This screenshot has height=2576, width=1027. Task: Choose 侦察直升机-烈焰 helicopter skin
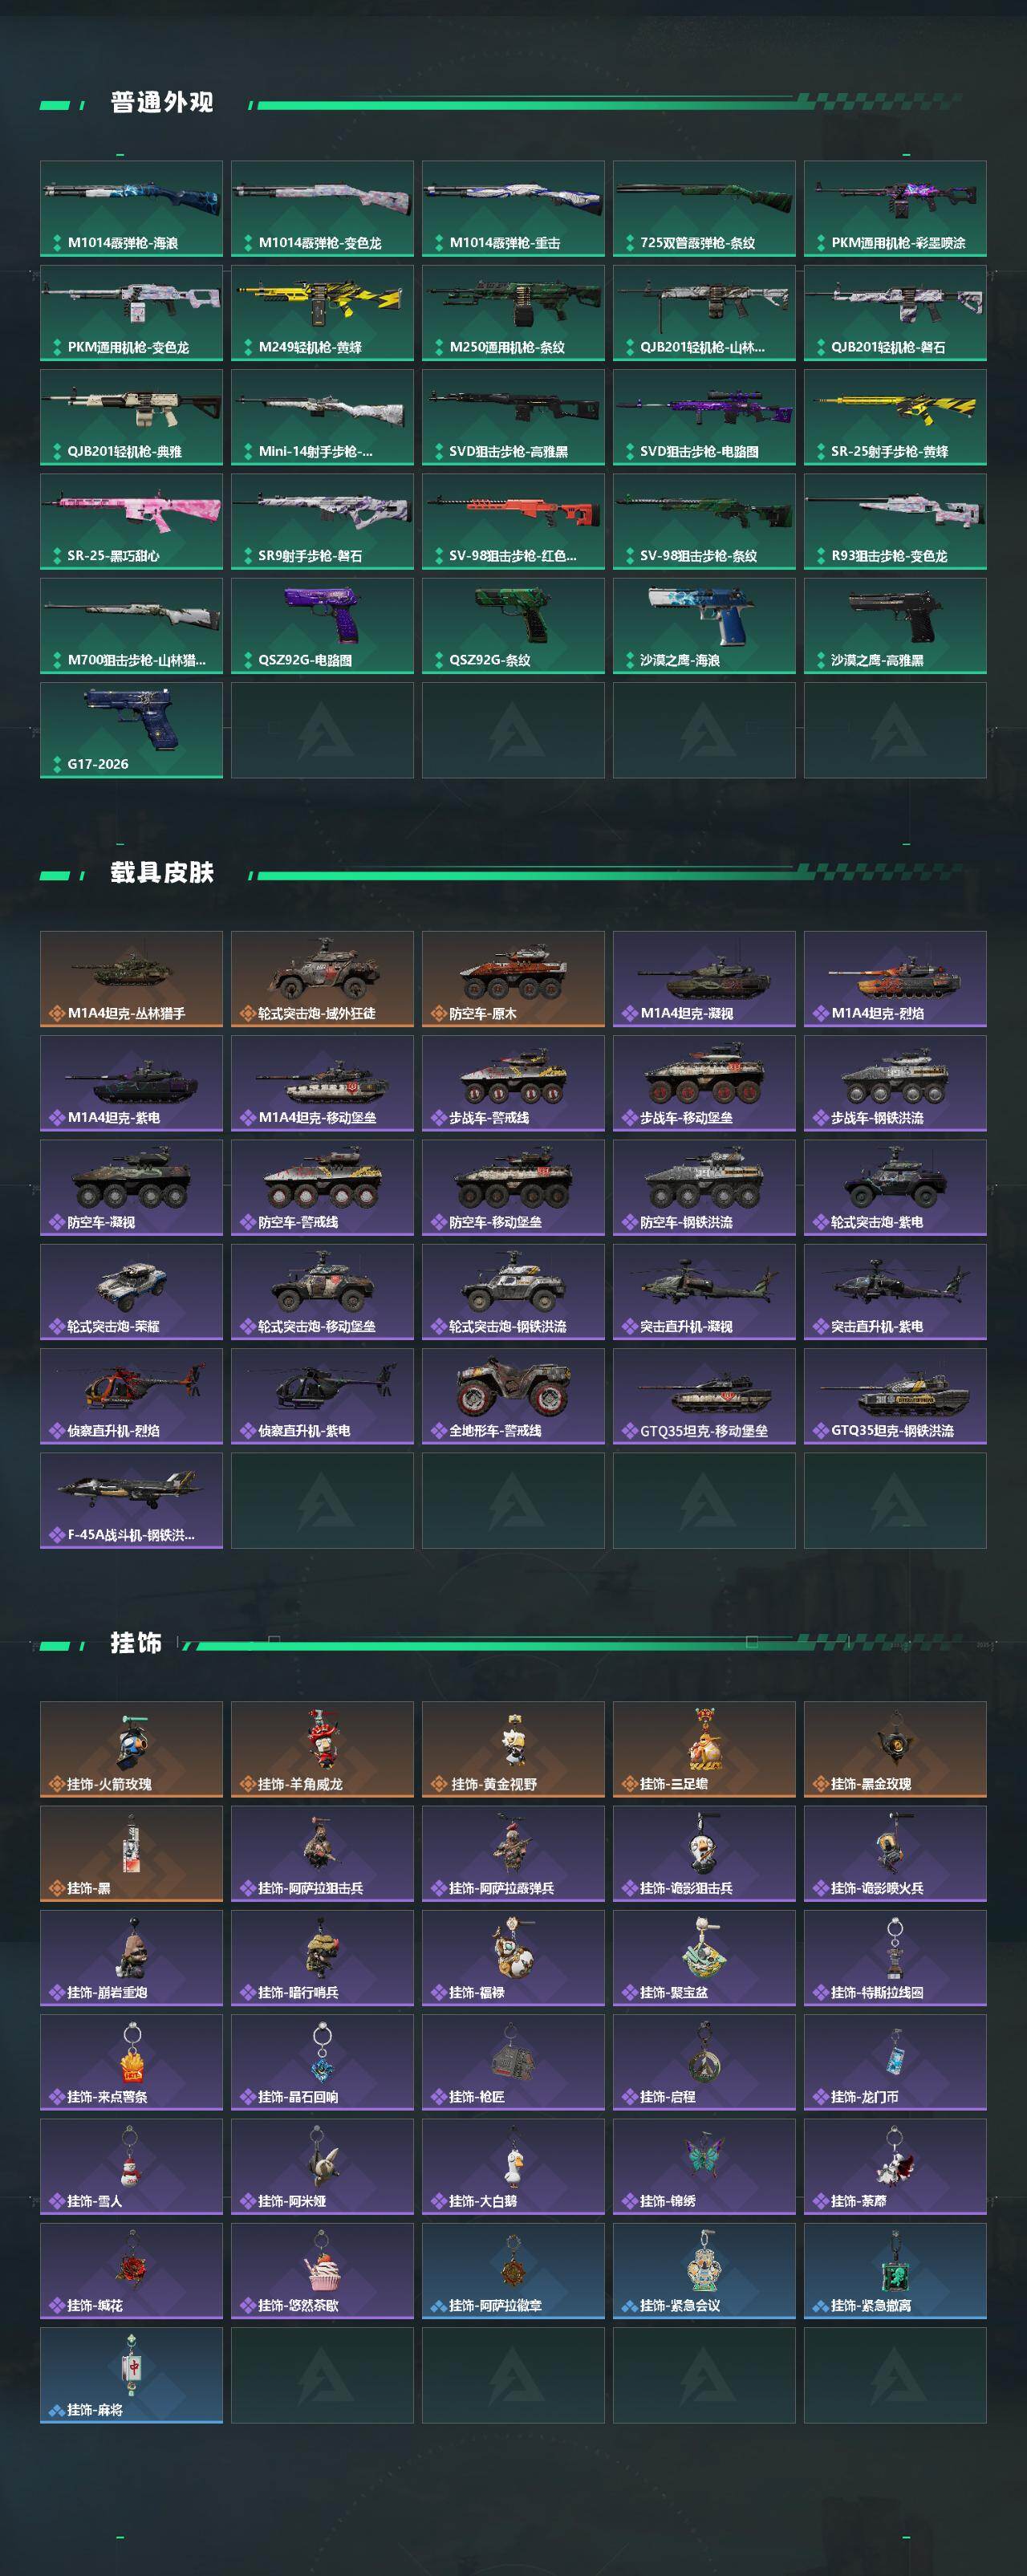[x=131, y=1396]
